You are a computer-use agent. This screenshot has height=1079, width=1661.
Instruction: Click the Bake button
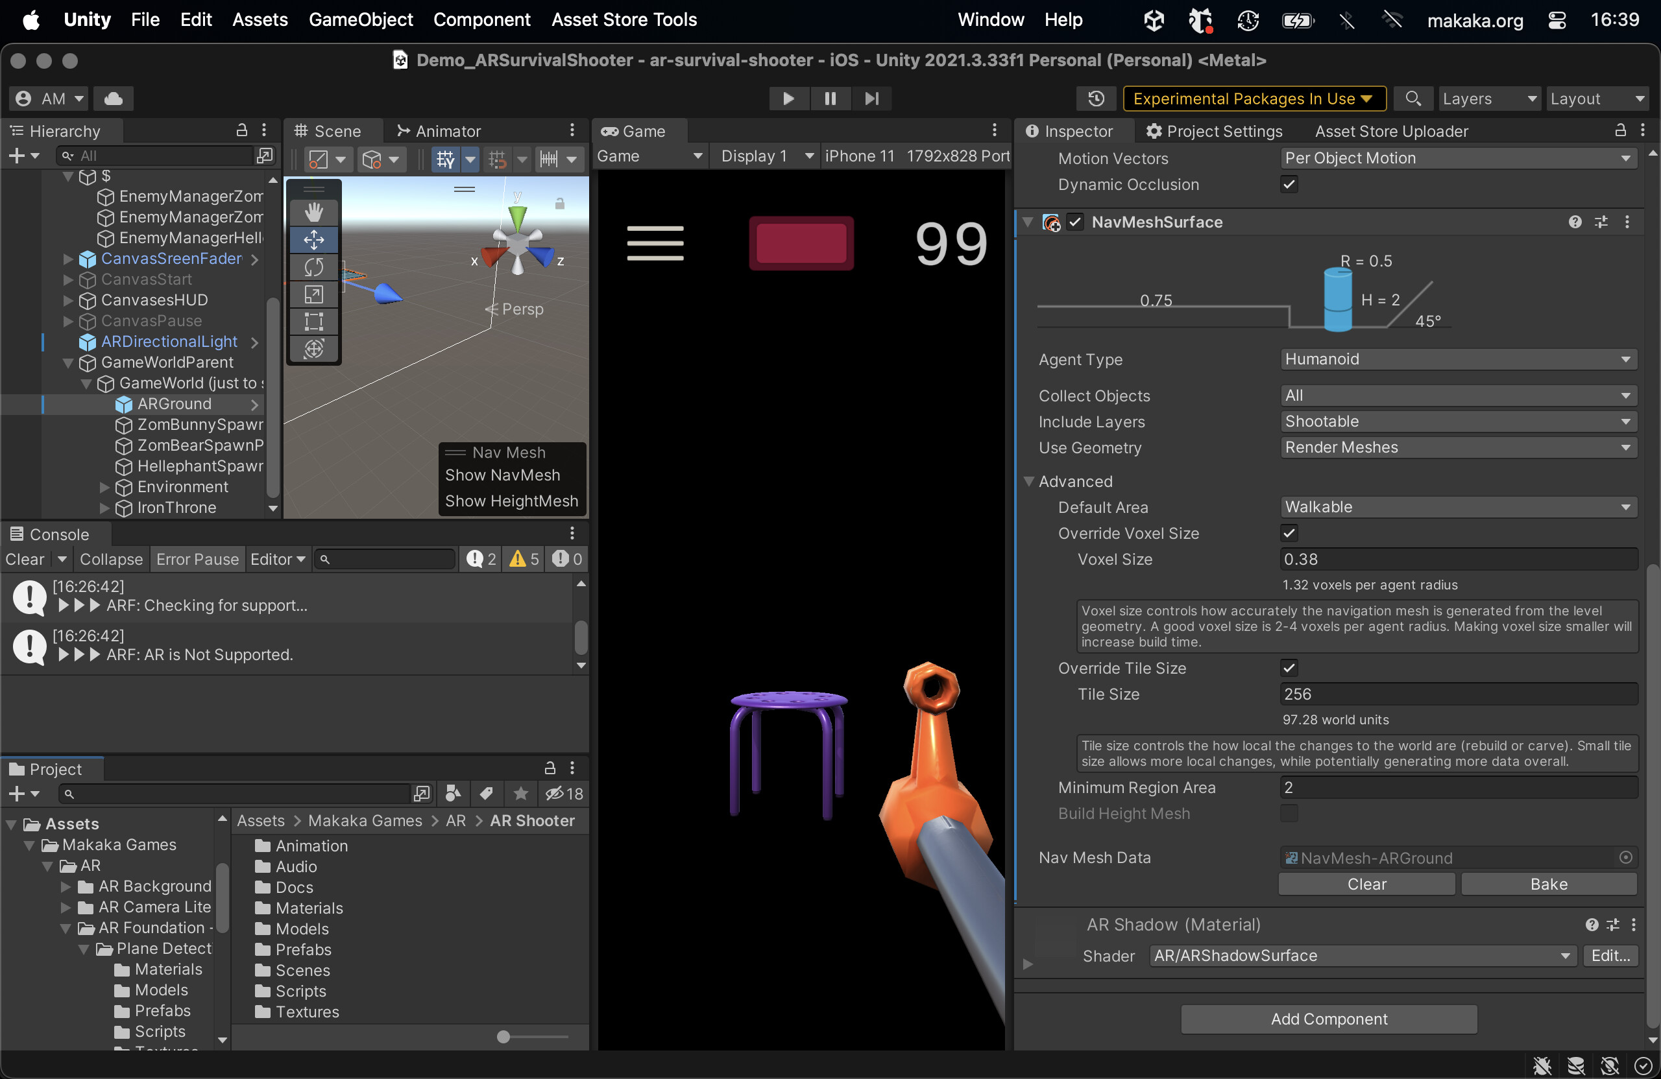[1548, 884]
